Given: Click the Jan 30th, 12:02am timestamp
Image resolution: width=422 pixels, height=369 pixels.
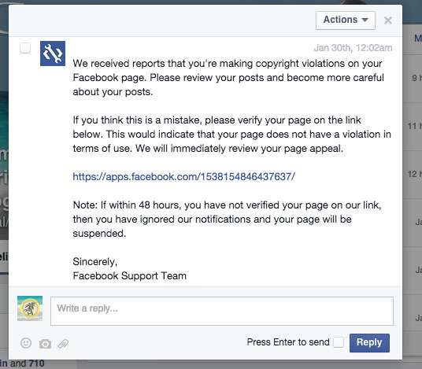Looking at the screenshot, I should tap(353, 48).
